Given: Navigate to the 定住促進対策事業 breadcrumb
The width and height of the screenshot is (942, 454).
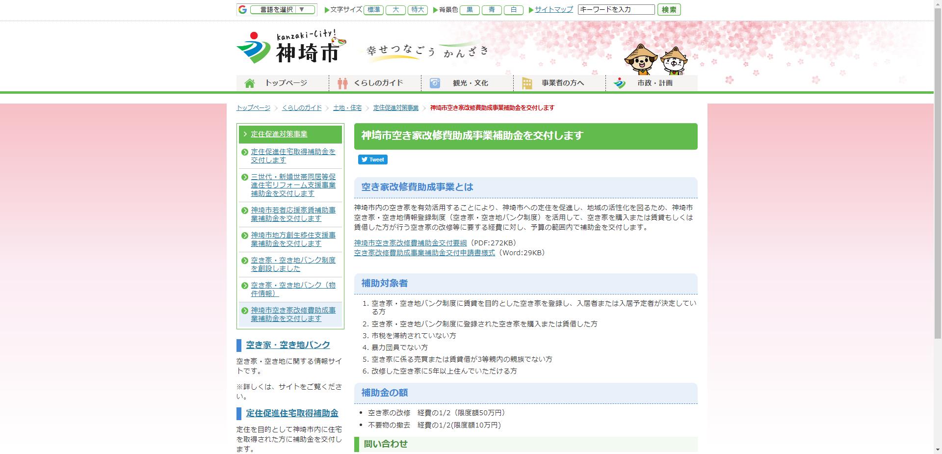Looking at the screenshot, I should pyautogui.click(x=395, y=107).
